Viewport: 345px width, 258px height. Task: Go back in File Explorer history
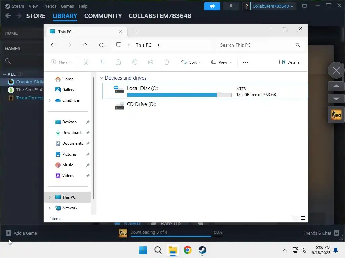pos(53,45)
